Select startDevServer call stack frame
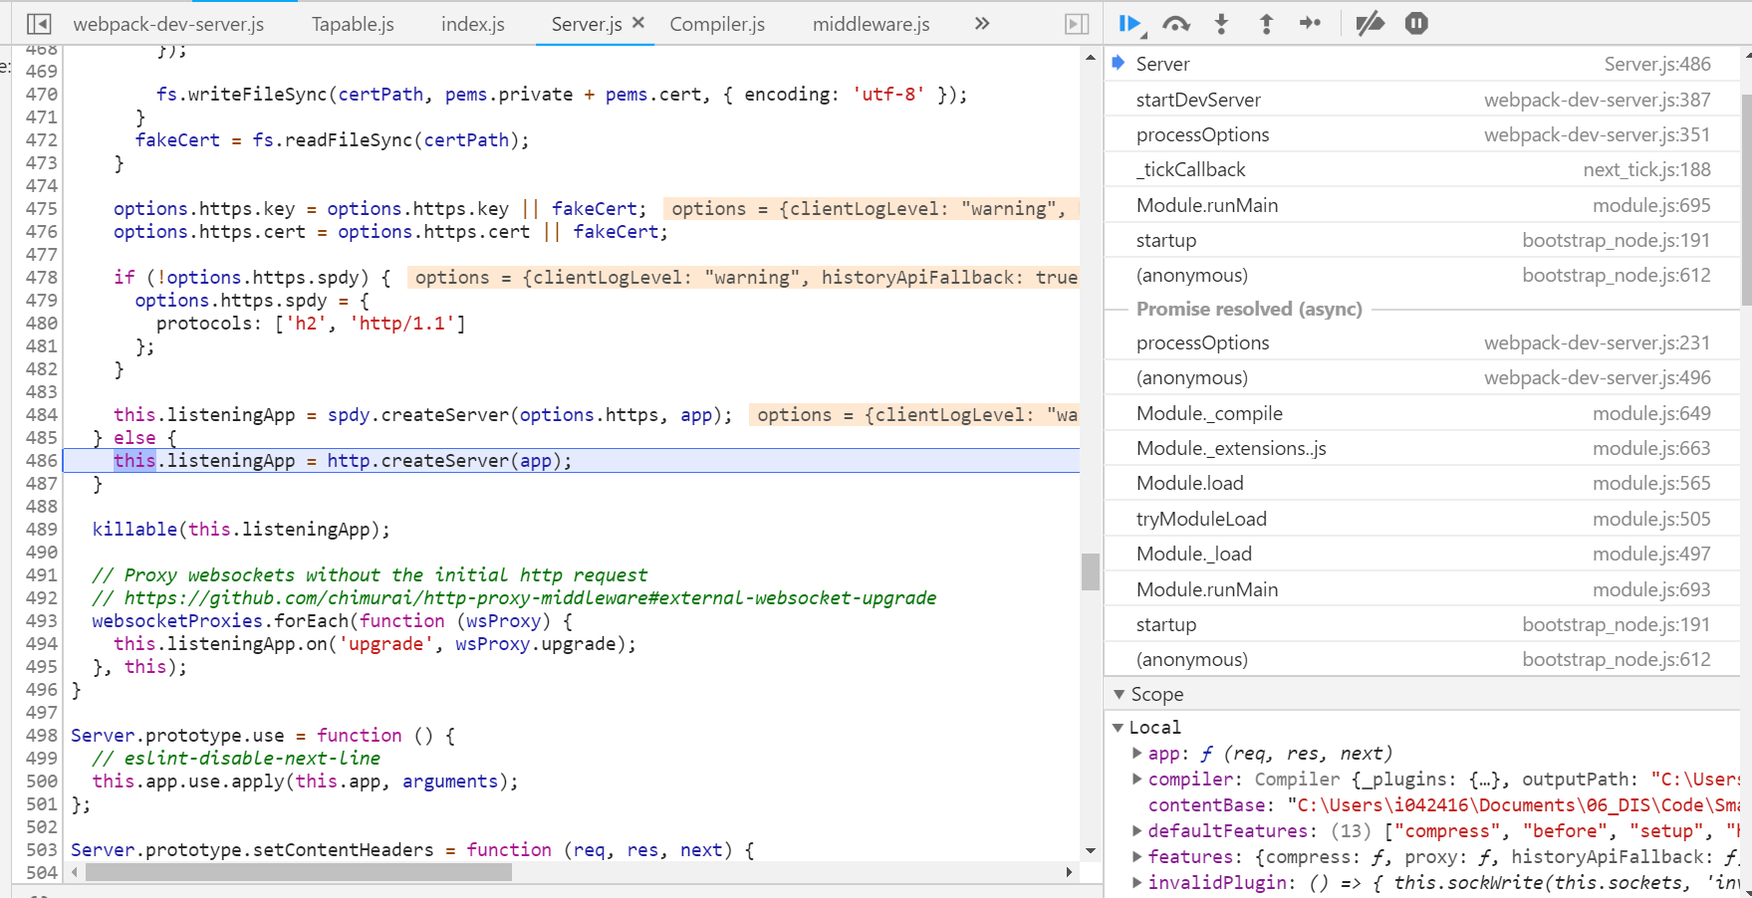 coord(1422,100)
